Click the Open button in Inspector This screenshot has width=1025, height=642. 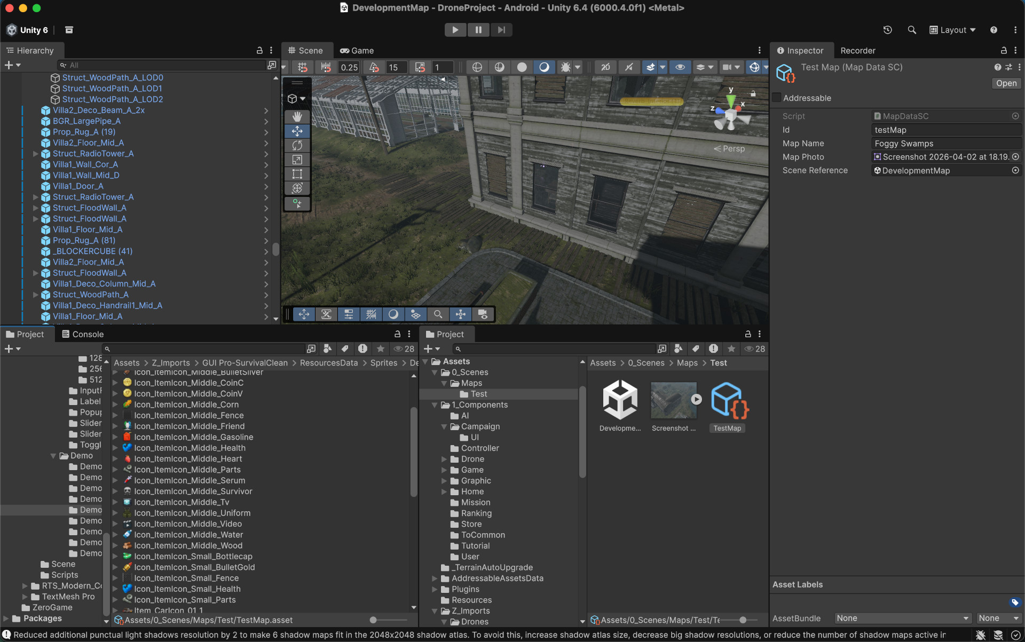pos(1006,83)
